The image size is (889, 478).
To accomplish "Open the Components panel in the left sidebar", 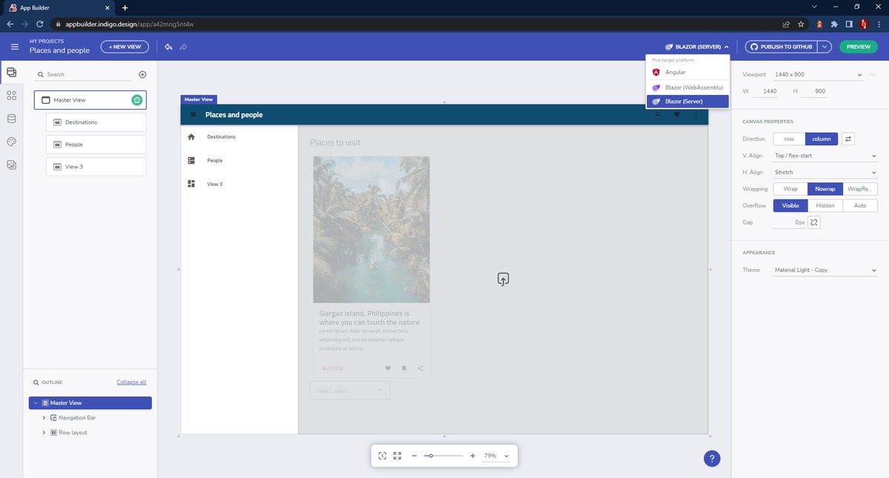I will 10,96.
